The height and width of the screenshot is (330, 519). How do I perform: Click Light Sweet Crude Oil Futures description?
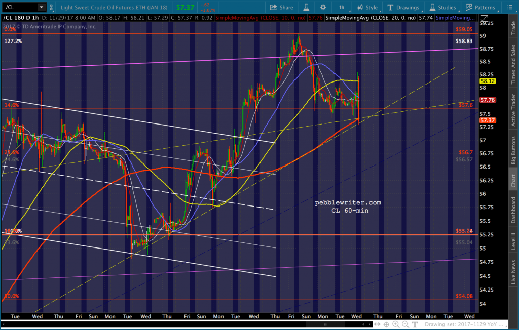[114, 7]
